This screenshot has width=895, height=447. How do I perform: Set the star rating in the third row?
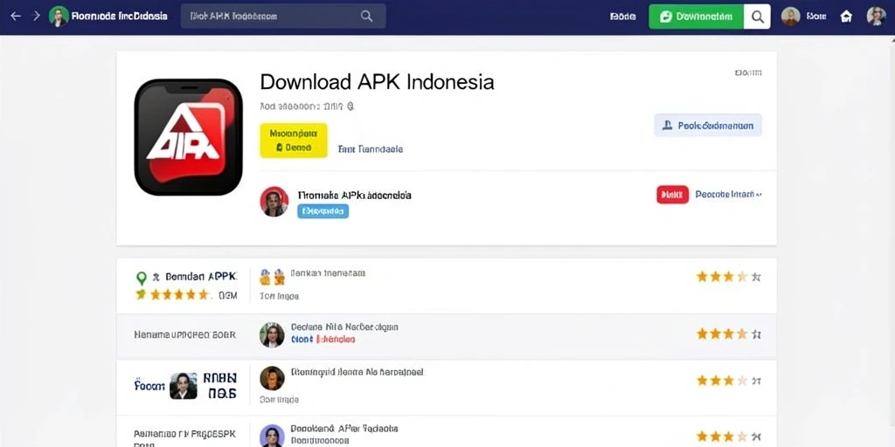tap(728, 381)
